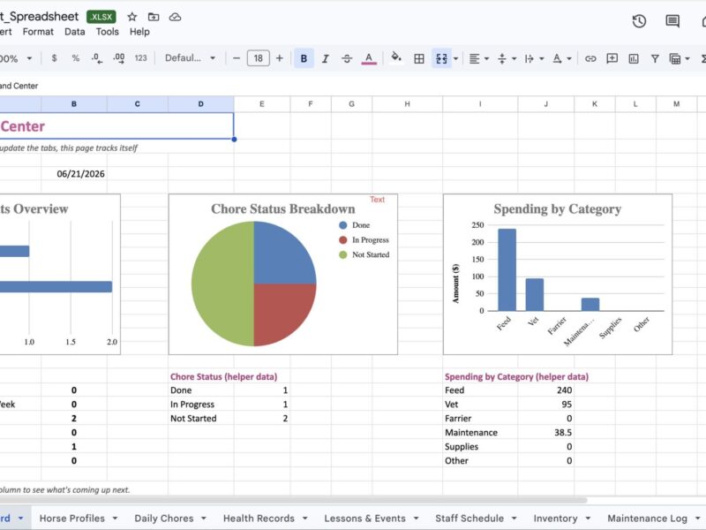Switch to the Health Records sheet
Screen dimensions: 706x530
[x=259, y=519]
